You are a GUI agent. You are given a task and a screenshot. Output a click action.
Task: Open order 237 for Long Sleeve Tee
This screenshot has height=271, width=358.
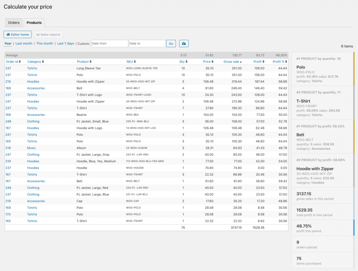8,68
